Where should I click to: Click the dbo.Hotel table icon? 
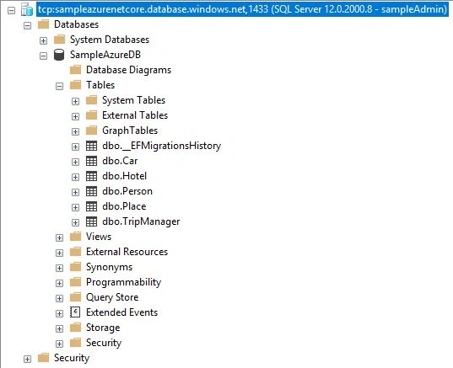pos(92,176)
